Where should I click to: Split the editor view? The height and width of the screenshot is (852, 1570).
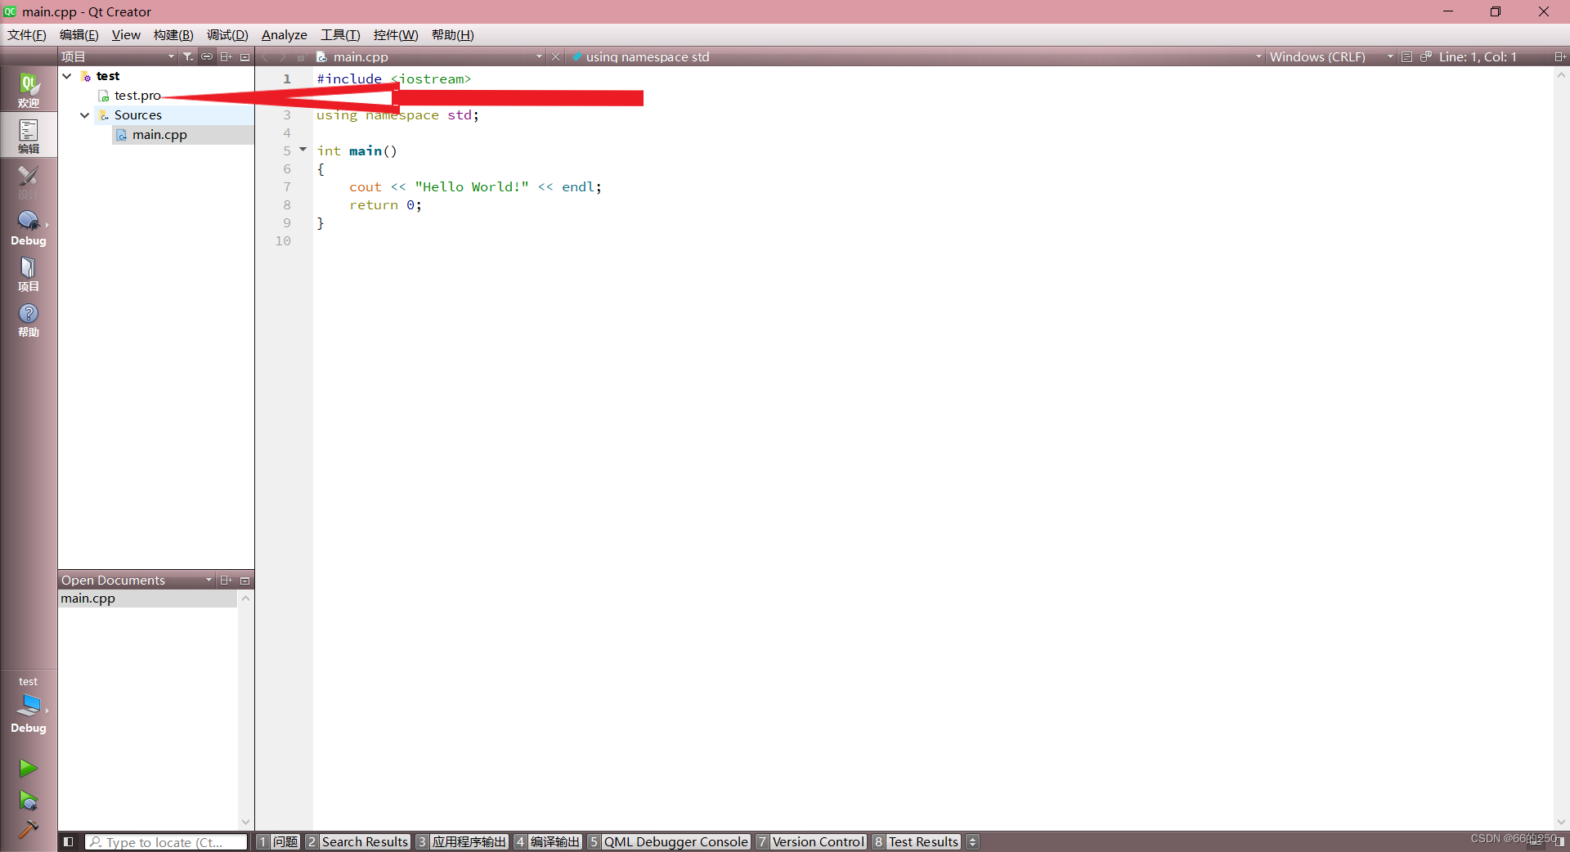tap(1560, 56)
